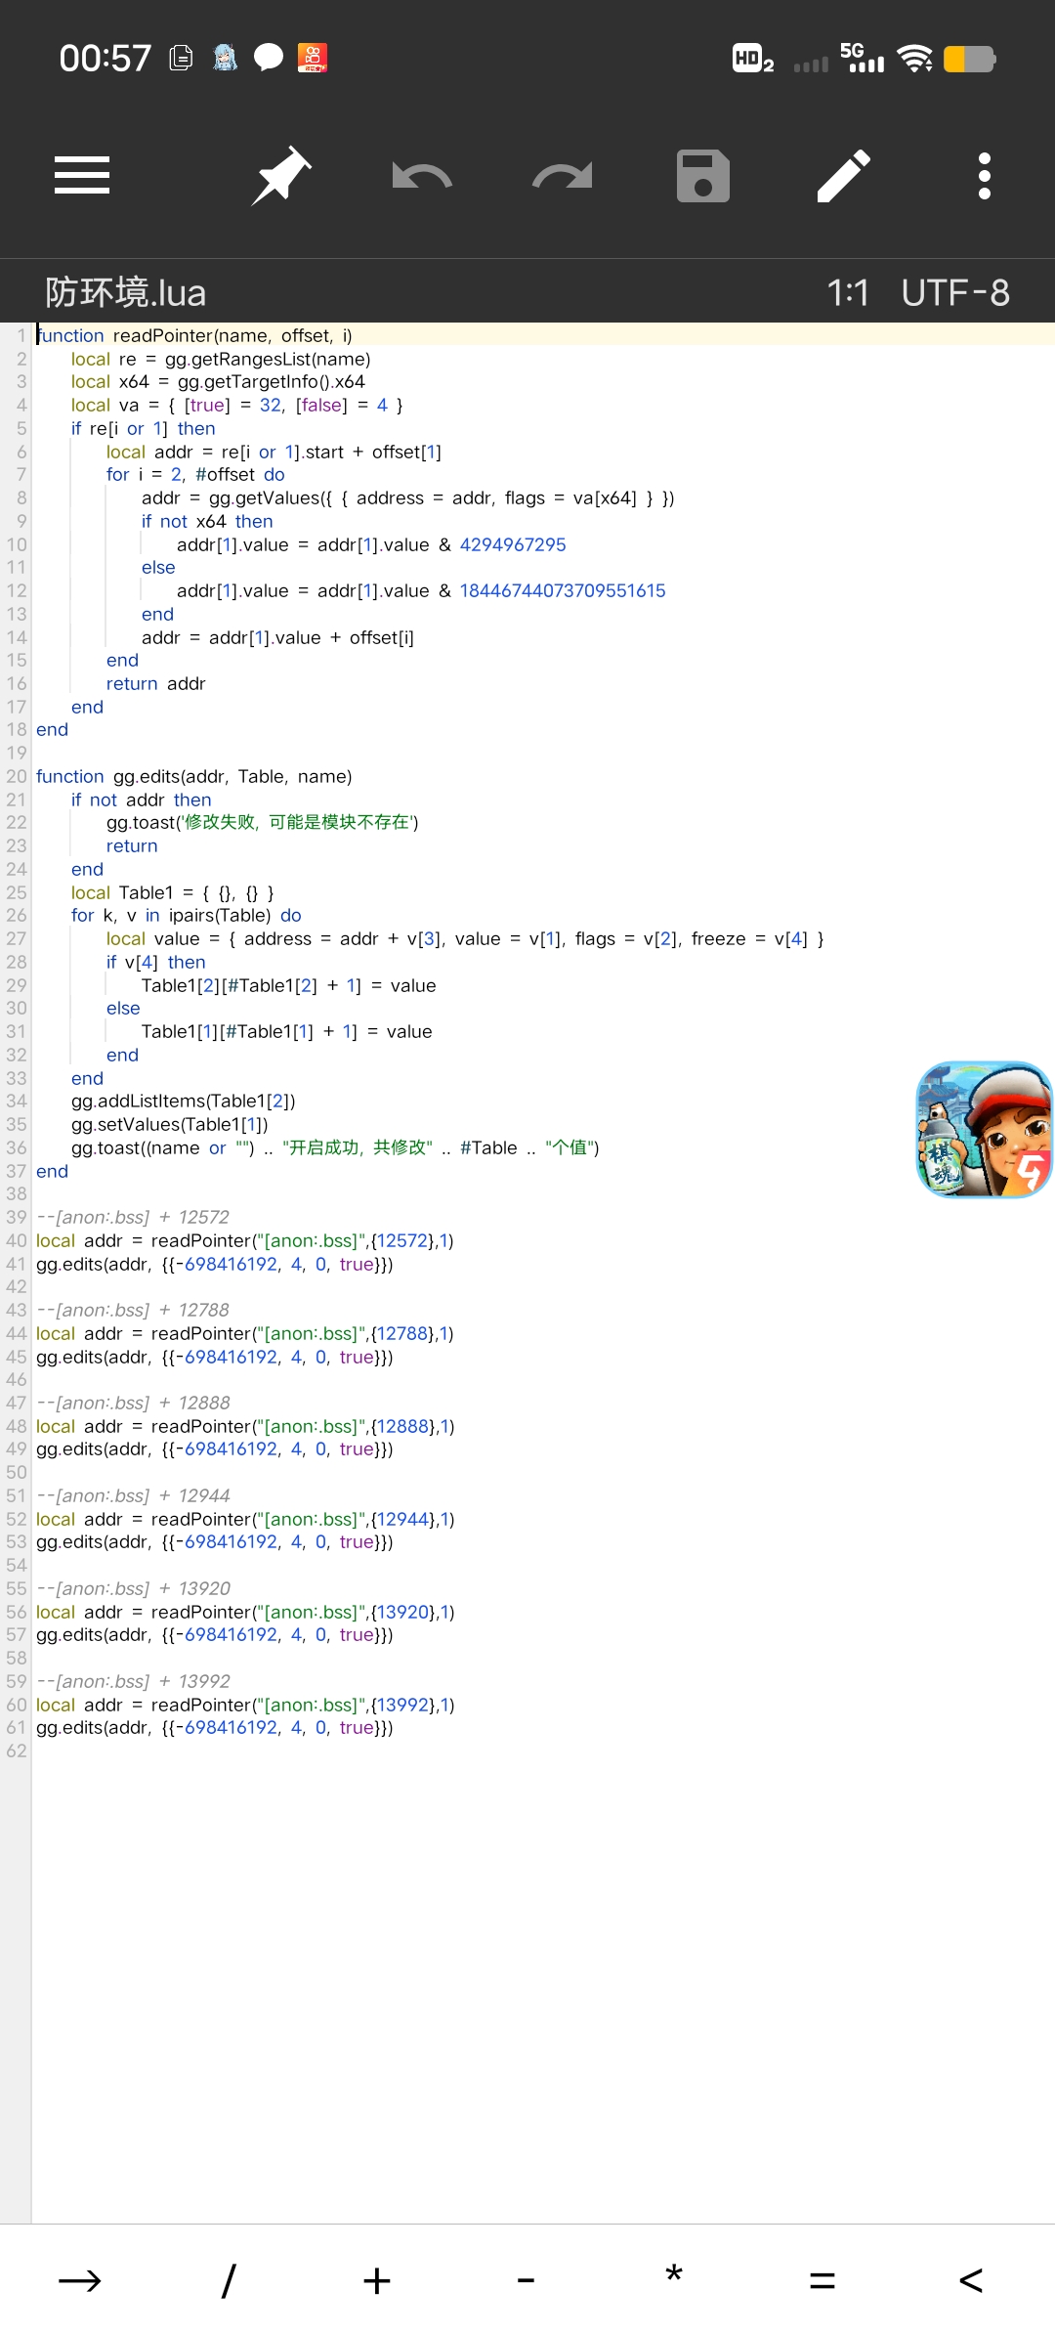Image resolution: width=1055 pixels, height=2334 pixels.
Task: Insert a less-than sign from shortcut bar
Action: (x=971, y=2281)
